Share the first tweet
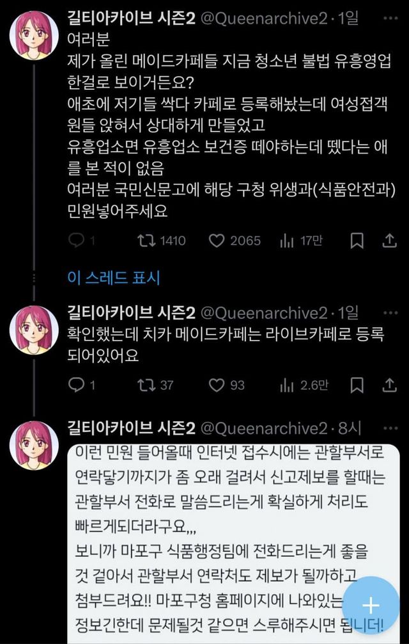 click(x=389, y=241)
